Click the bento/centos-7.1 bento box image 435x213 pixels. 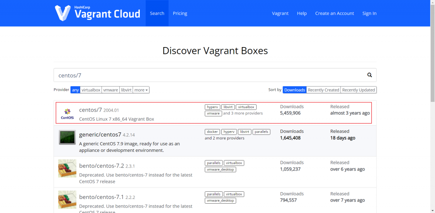[67, 200]
